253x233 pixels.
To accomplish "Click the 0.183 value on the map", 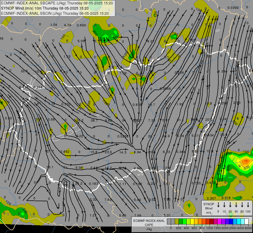I will pos(94,184).
